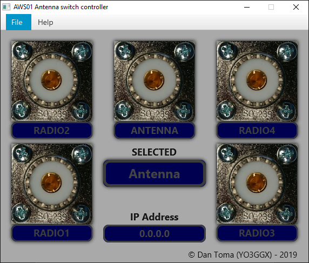Click the IP Address label
The height and width of the screenshot is (263, 309).
(x=154, y=217)
